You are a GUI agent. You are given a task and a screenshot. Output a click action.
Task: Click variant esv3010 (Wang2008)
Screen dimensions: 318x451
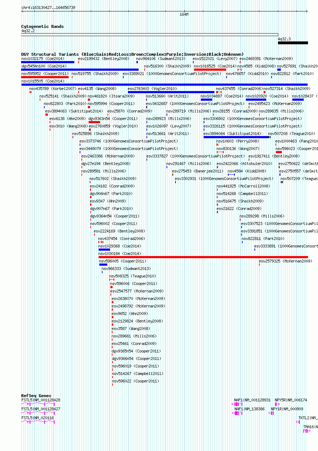pyautogui.click(x=69, y=126)
